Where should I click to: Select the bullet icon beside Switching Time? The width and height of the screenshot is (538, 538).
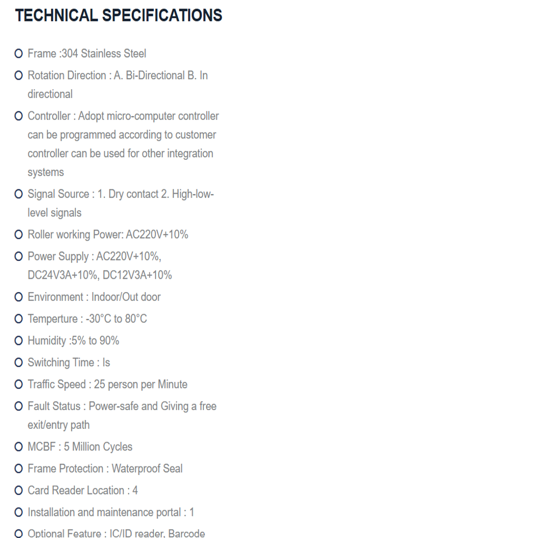(18, 363)
